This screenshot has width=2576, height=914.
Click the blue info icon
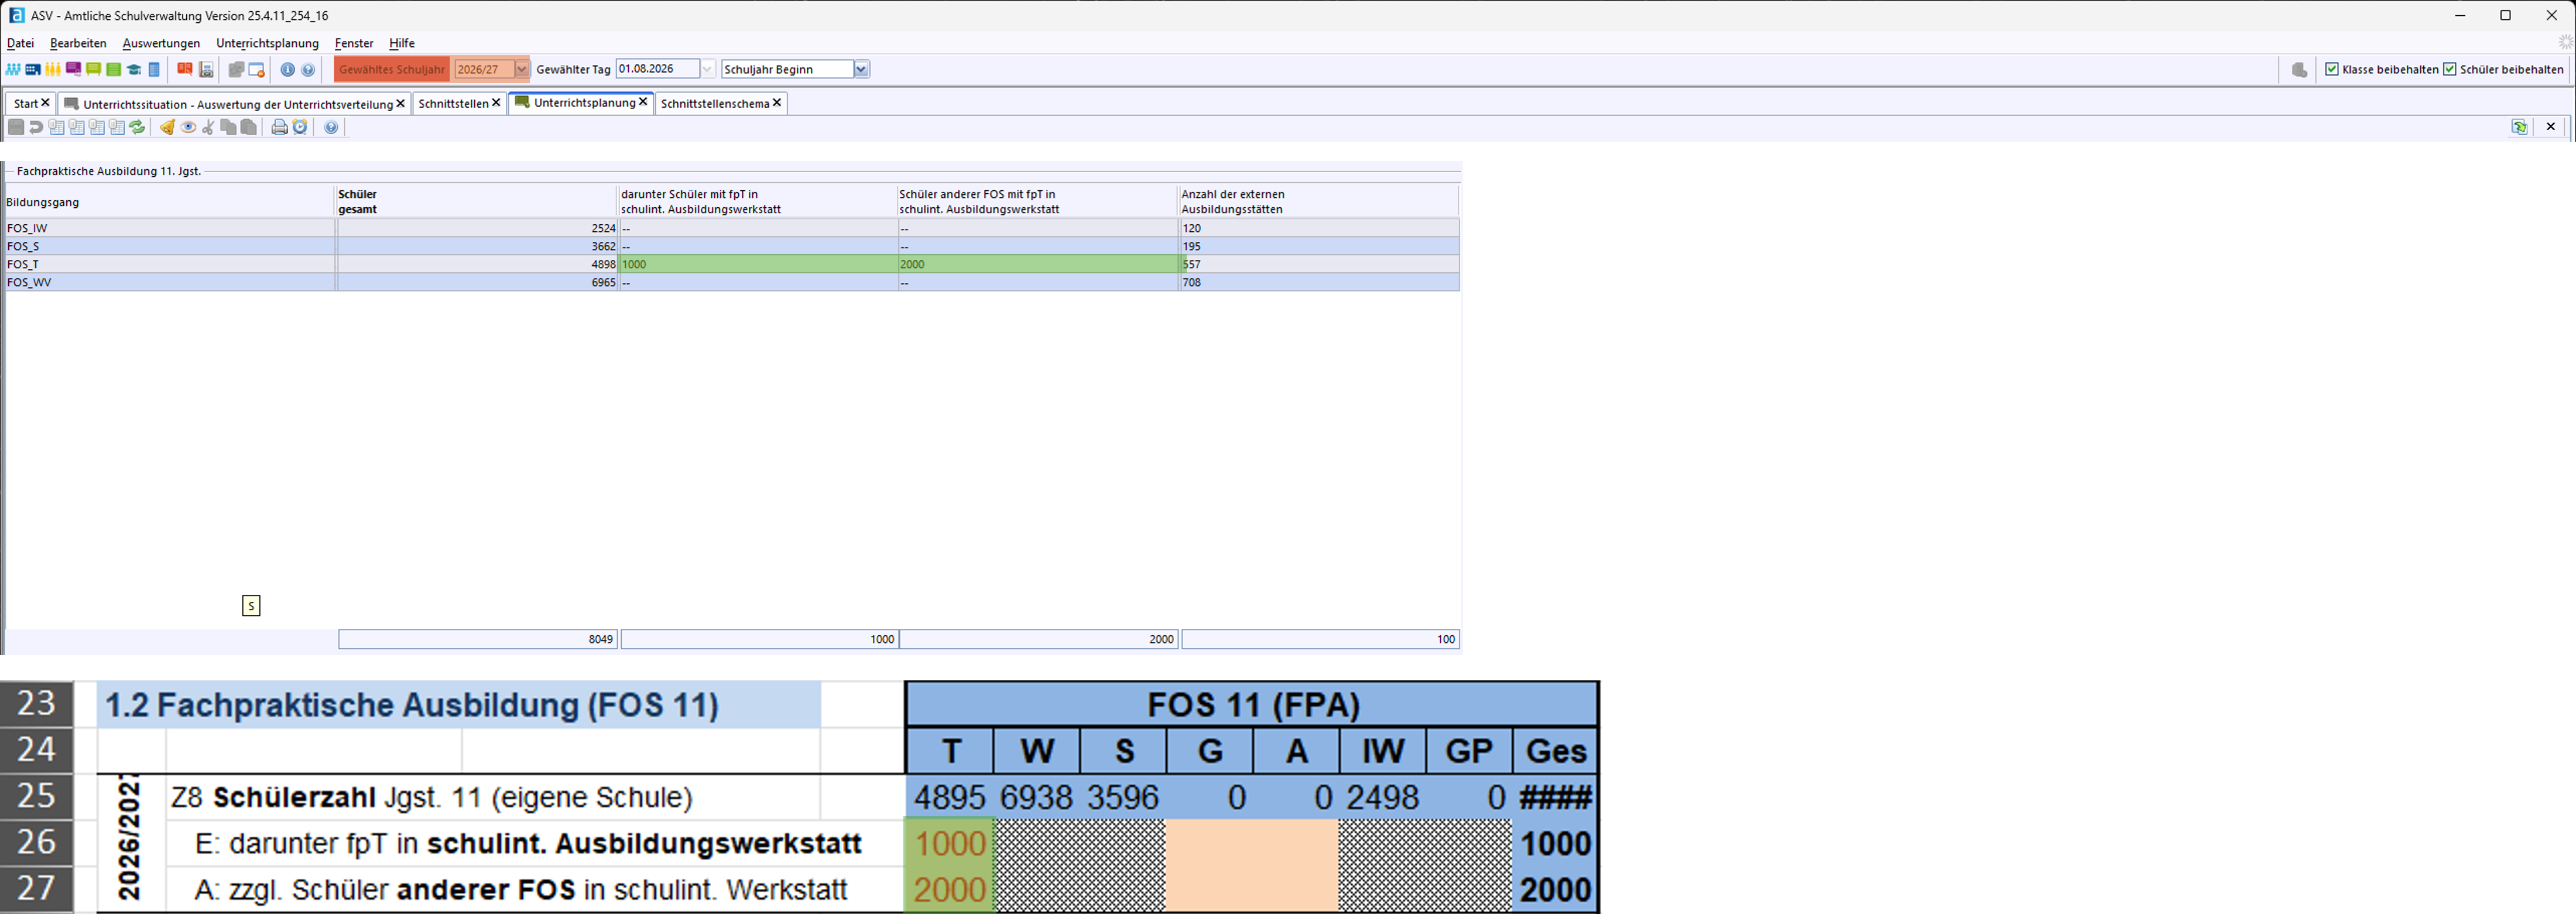click(288, 70)
